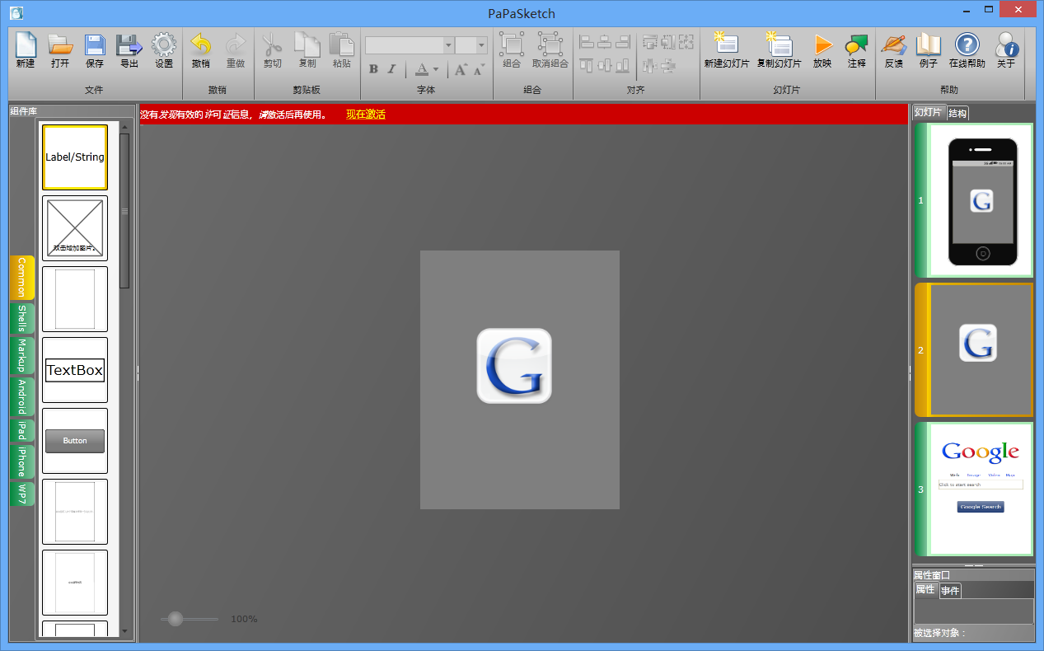
Task: Switch to the 结构 structure tab
Action: pos(957,113)
